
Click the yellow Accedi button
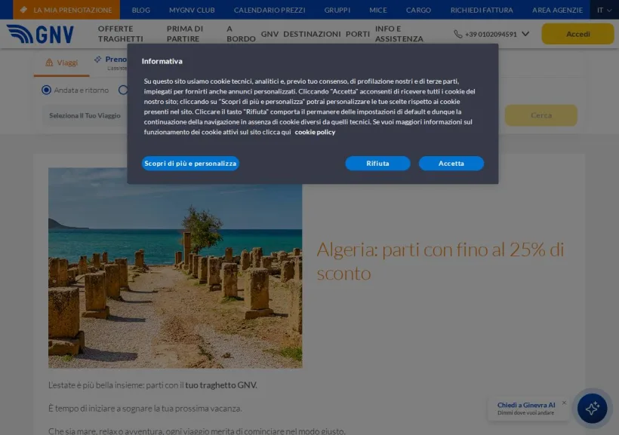click(x=578, y=34)
